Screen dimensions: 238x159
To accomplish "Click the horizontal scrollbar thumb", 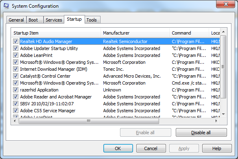I will (89, 121).
